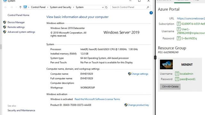This screenshot has width=205, height=115.
Task: Select Control Panel in breadcrumb
Action: 38,7
